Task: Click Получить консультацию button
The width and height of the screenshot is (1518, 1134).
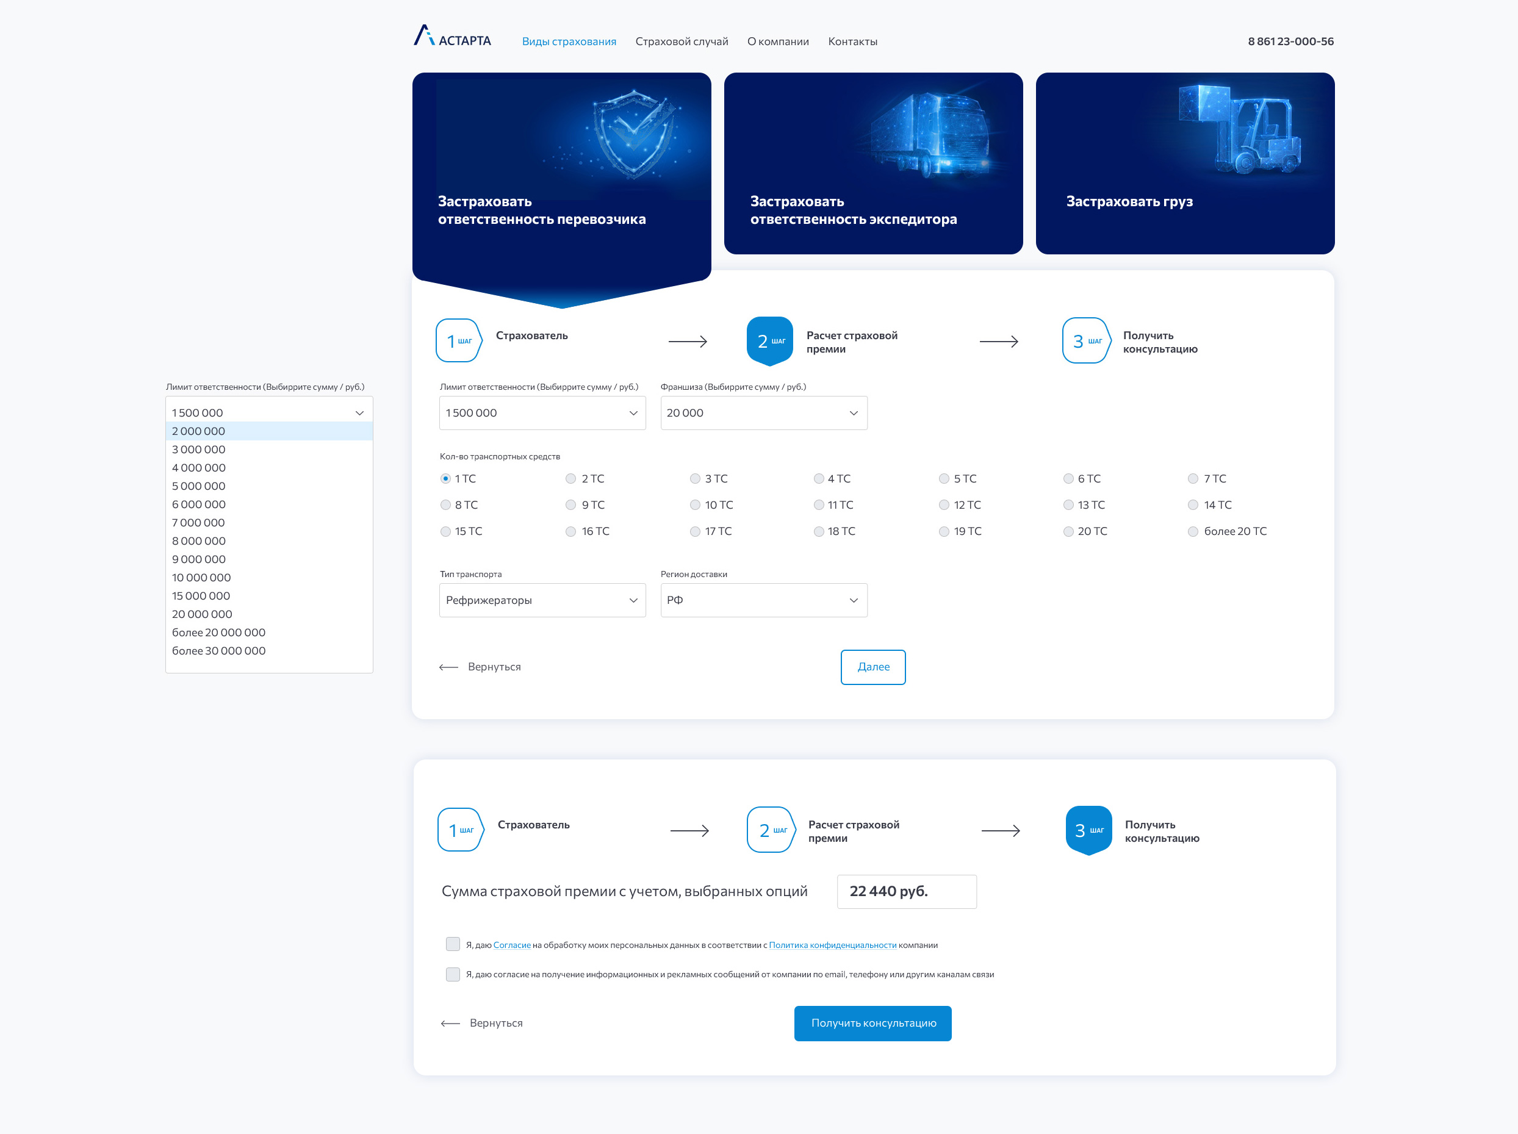Action: pos(873,1023)
